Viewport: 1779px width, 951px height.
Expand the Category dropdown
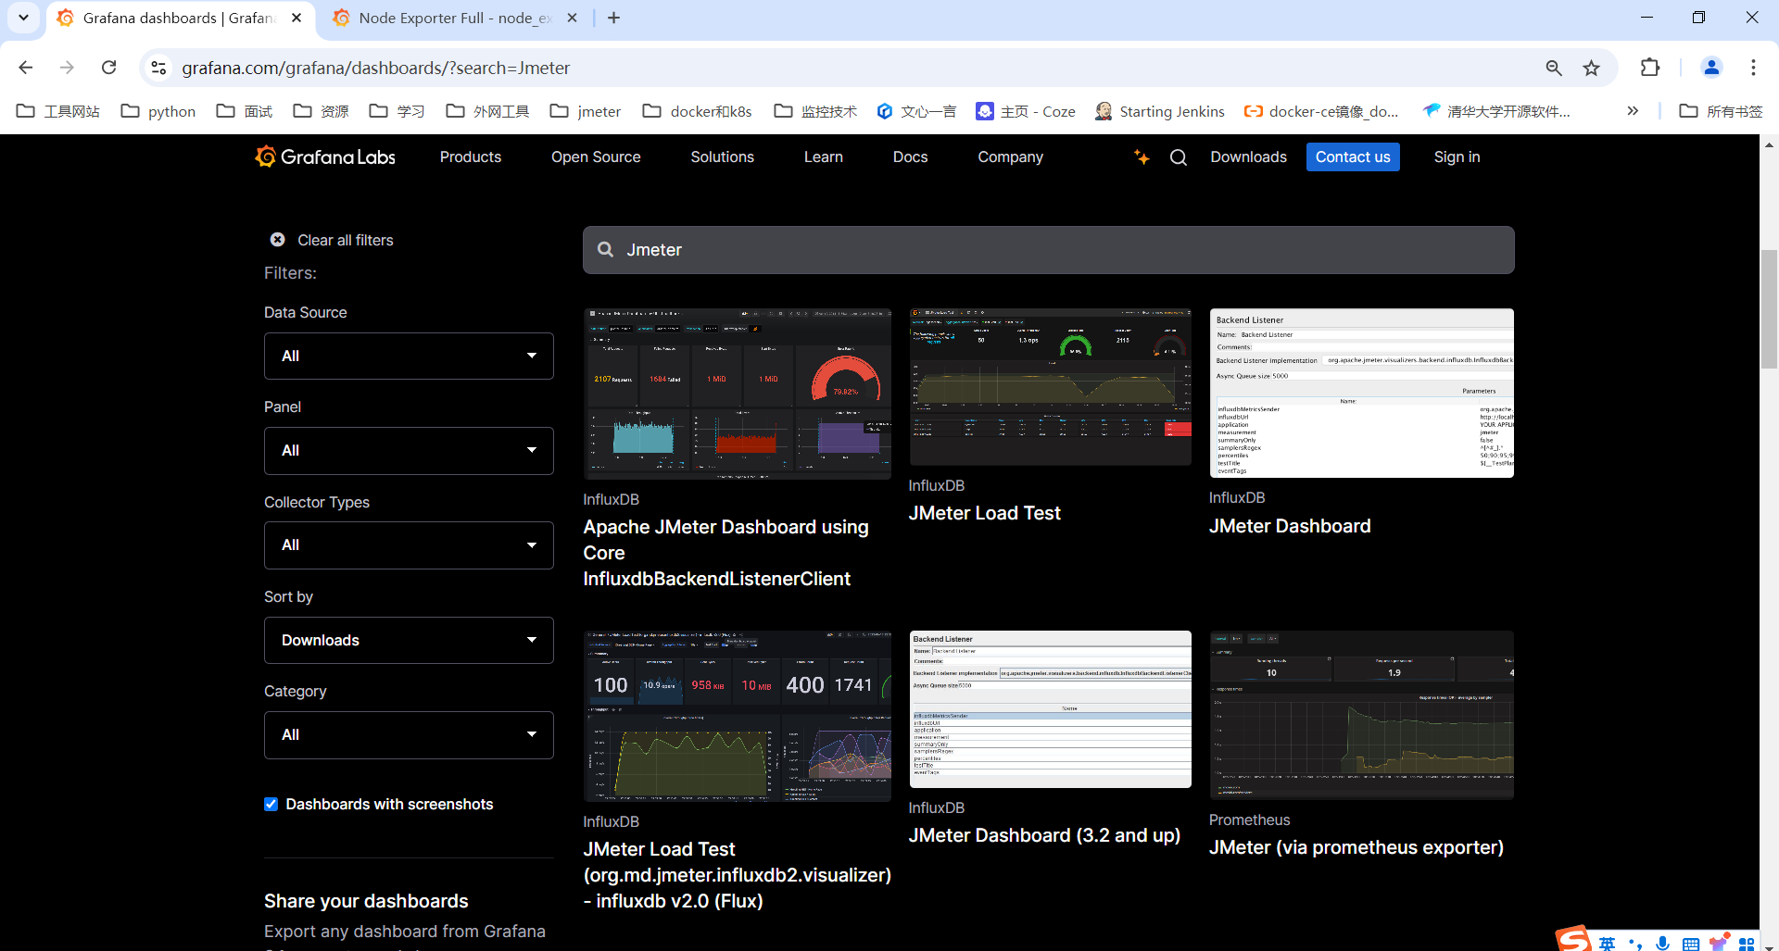409,735
